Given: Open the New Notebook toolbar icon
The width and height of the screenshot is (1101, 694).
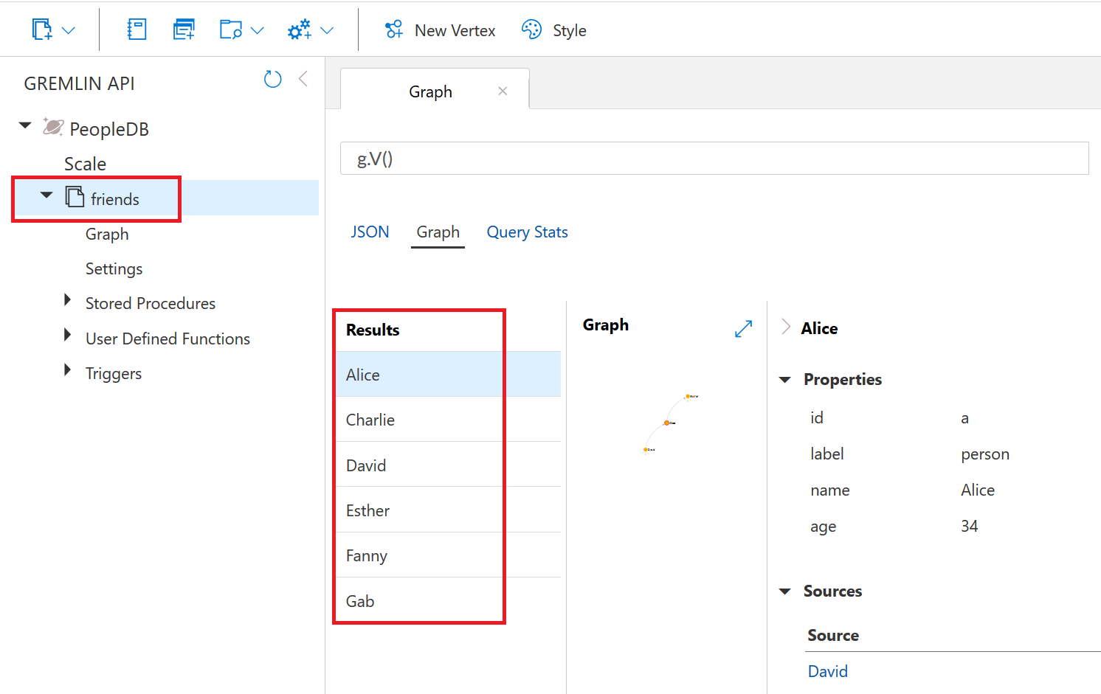Looking at the screenshot, I should pos(137,30).
